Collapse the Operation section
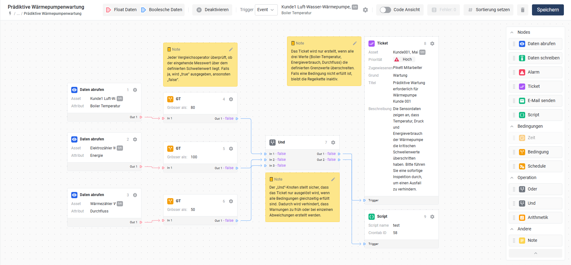571x265 pixels. [x=512, y=178]
